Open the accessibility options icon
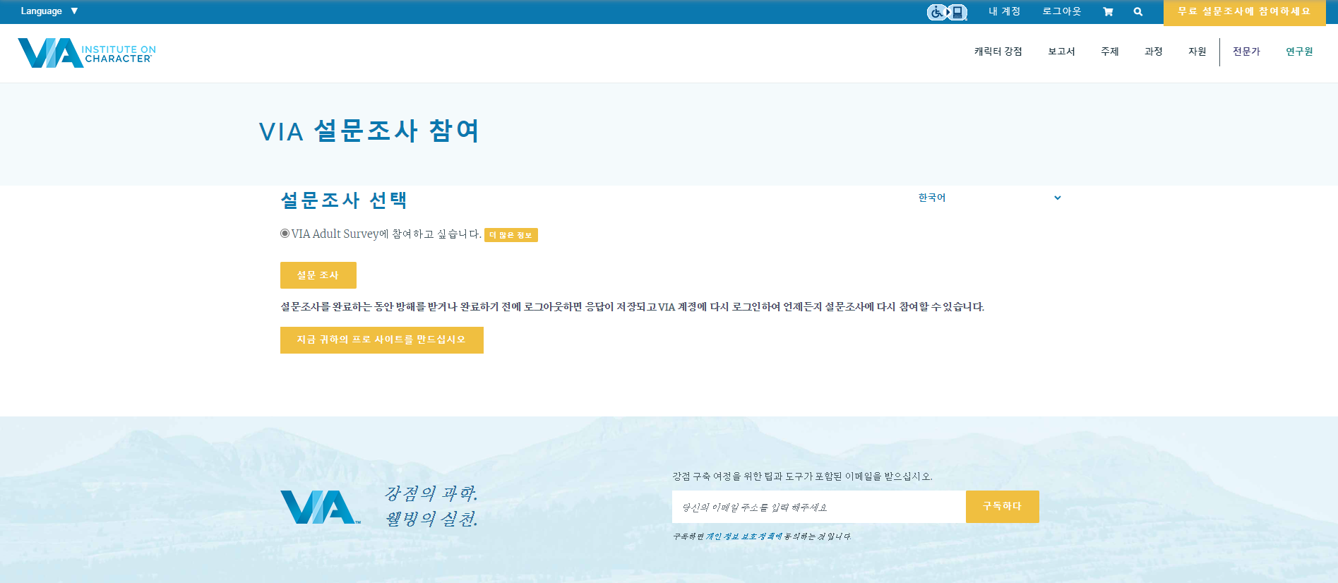Image resolution: width=1338 pixels, height=583 pixels. tap(947, 12)
